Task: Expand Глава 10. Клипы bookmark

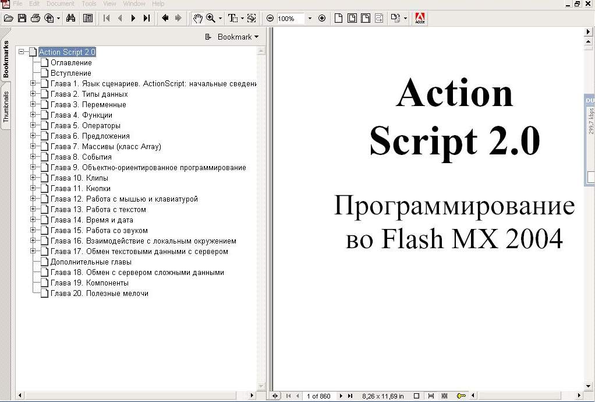Action: point(33,178)
